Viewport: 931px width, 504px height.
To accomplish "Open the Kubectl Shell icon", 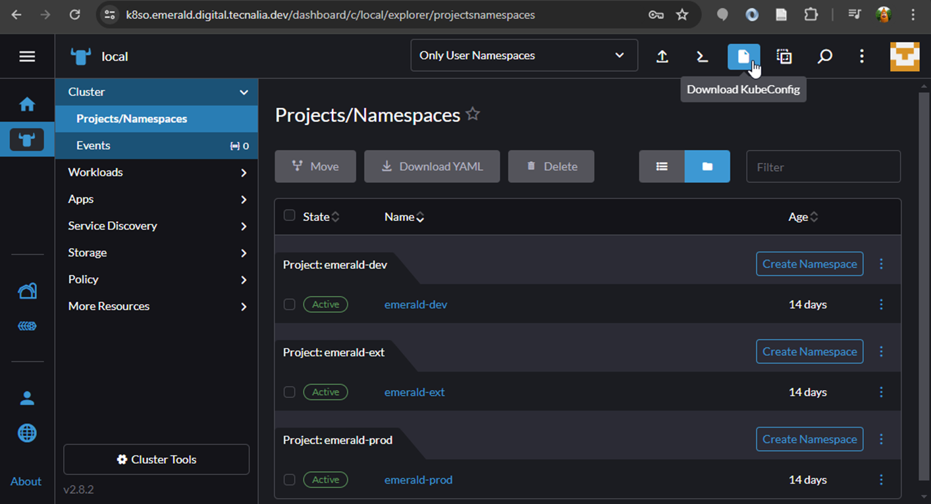I will [x=703, y=57].
